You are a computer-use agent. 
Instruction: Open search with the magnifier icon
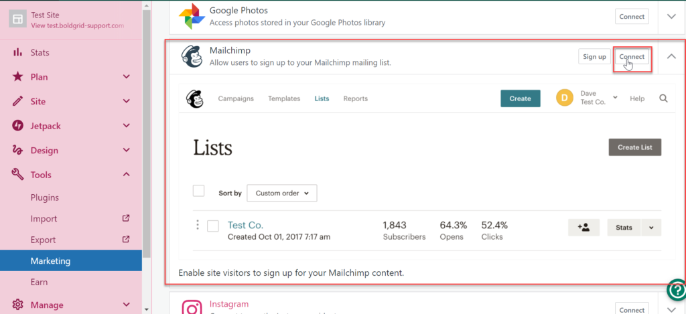tap(663, 98)
